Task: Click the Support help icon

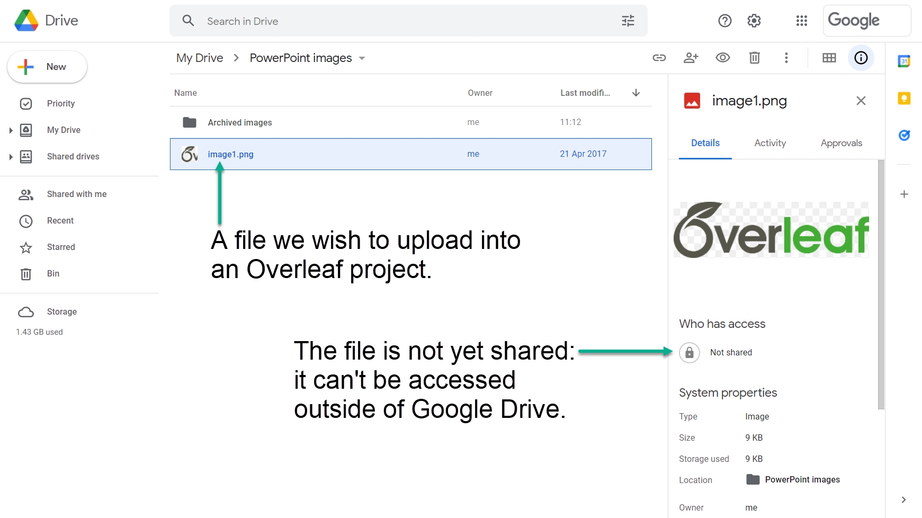Action: pyautogui.click(x=724, y=21)
